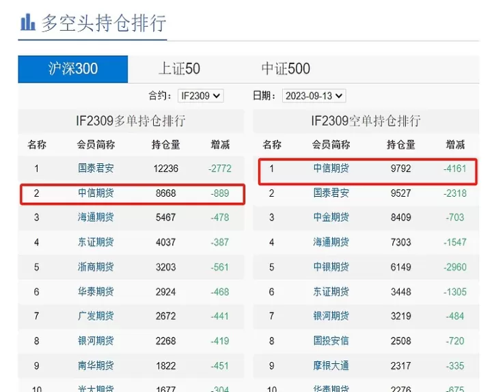
Task: Click the 南华期货 member link
Action: click(96, 365)
